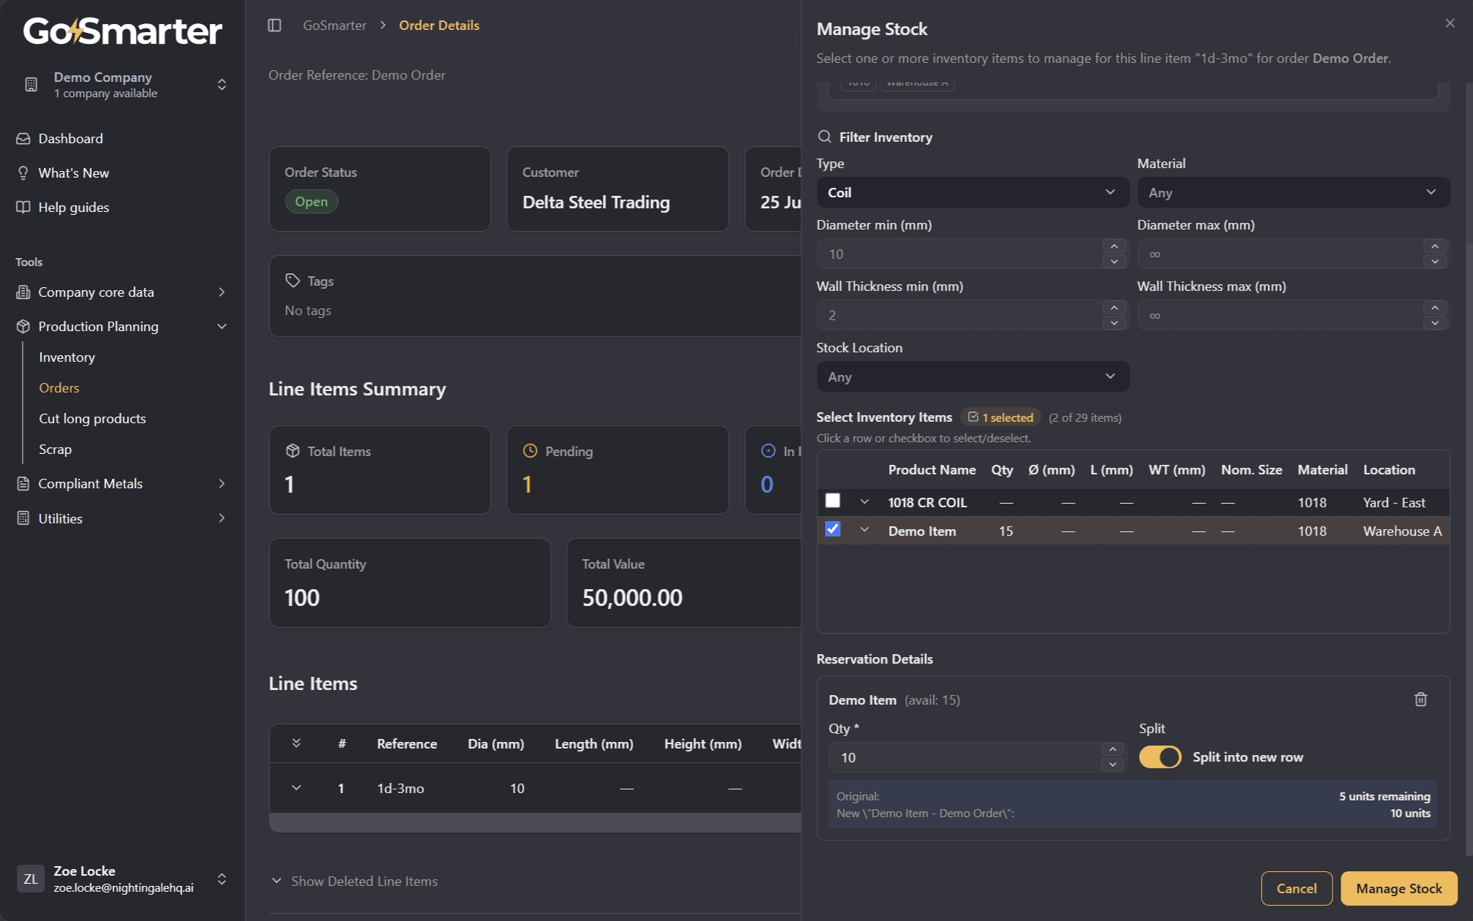
Task: Click the Open status badge
Action: 311,202
